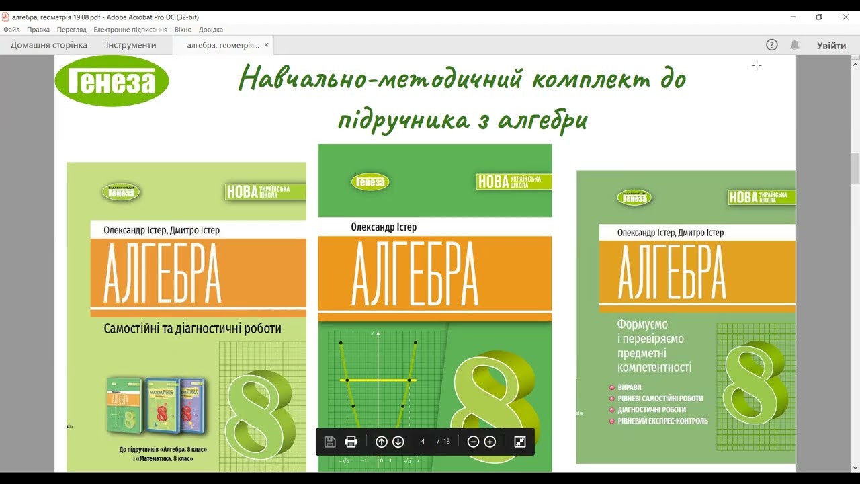This screenshot has height=484, width=860.
Task: Click the save icon in floating toolbar
Action: (330, 442)
